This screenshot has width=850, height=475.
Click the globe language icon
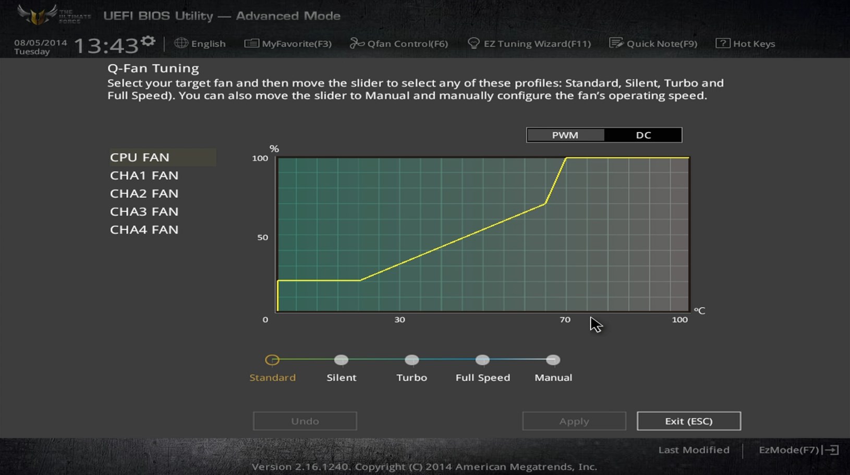(181, 43)
